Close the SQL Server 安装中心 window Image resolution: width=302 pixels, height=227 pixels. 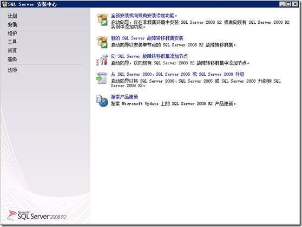coord(295,4)
